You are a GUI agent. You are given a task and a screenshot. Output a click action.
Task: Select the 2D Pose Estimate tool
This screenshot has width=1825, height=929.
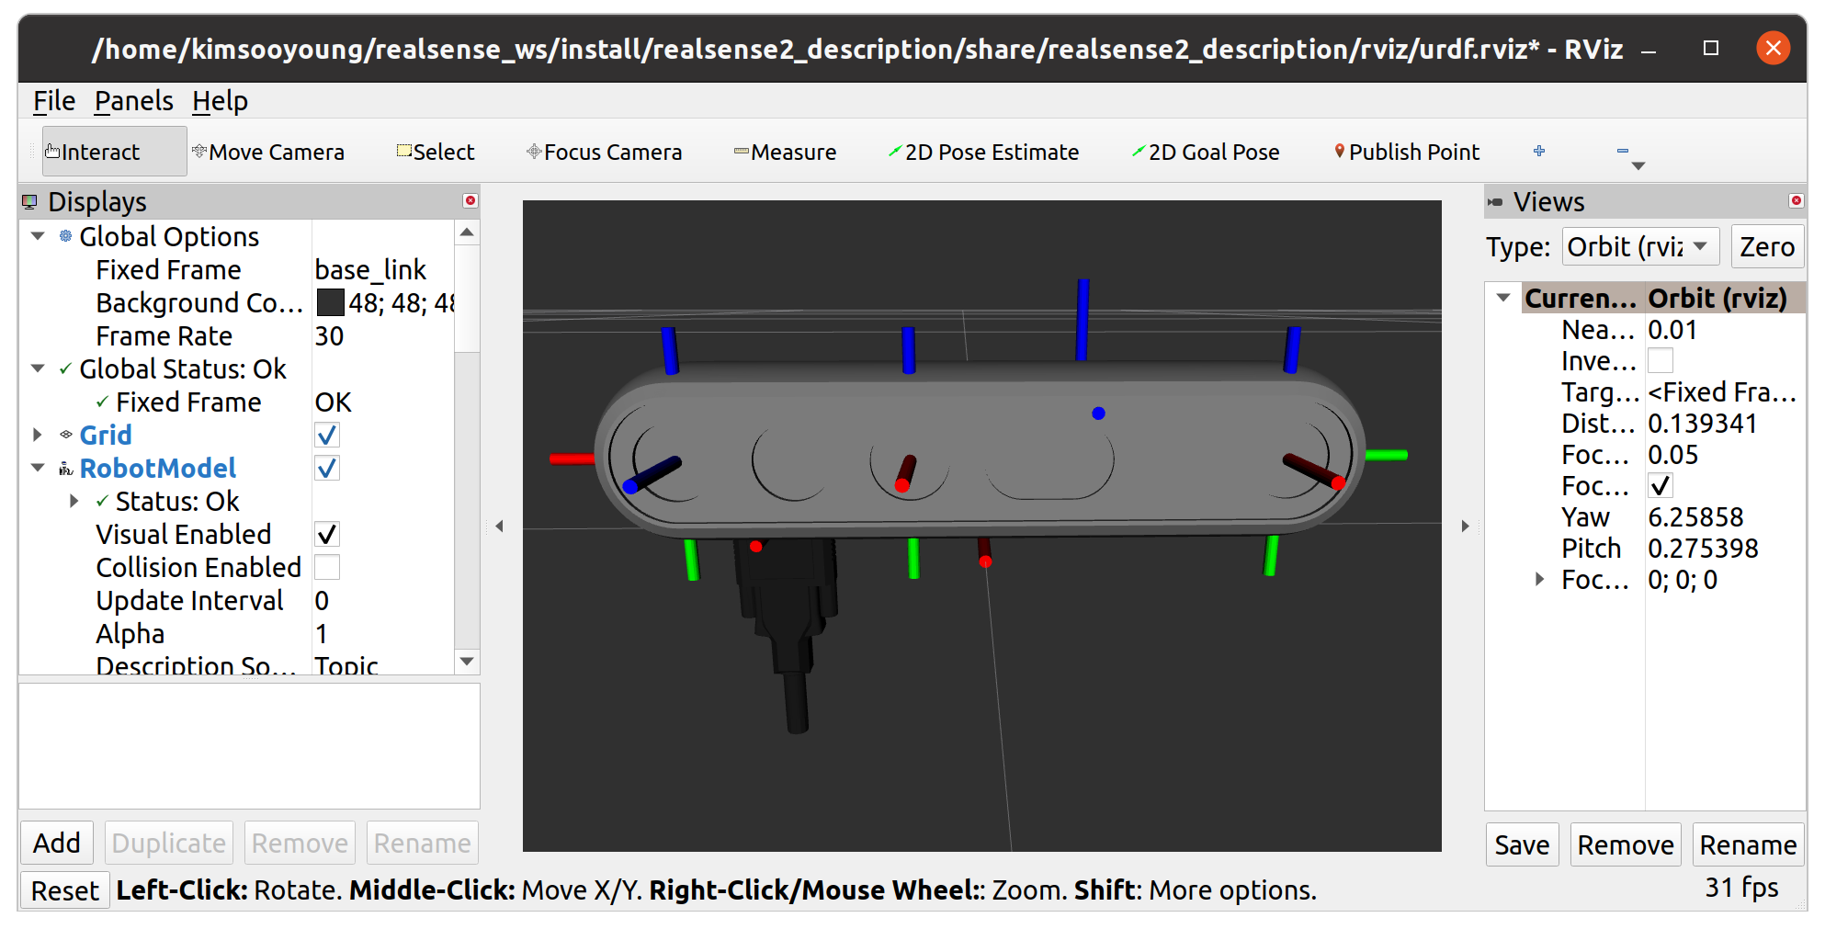tap(983, 152)
